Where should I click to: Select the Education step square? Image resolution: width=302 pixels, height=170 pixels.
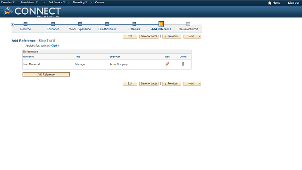coord(53,24)
